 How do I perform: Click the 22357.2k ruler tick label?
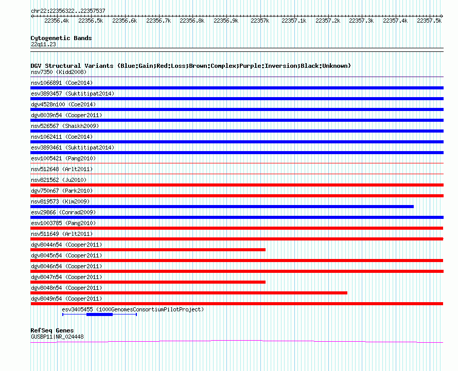point(328,21)
